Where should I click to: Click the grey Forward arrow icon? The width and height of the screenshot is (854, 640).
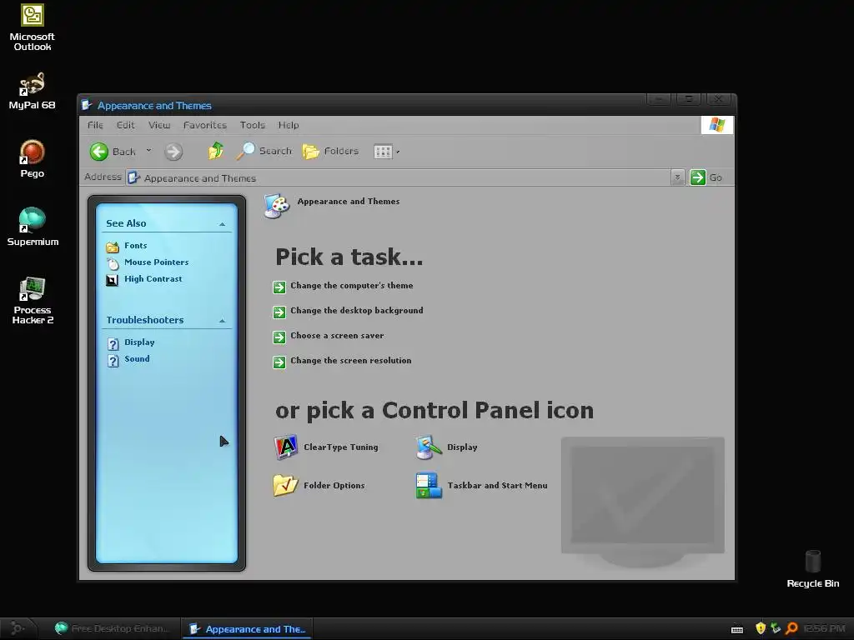click(173, 152)
